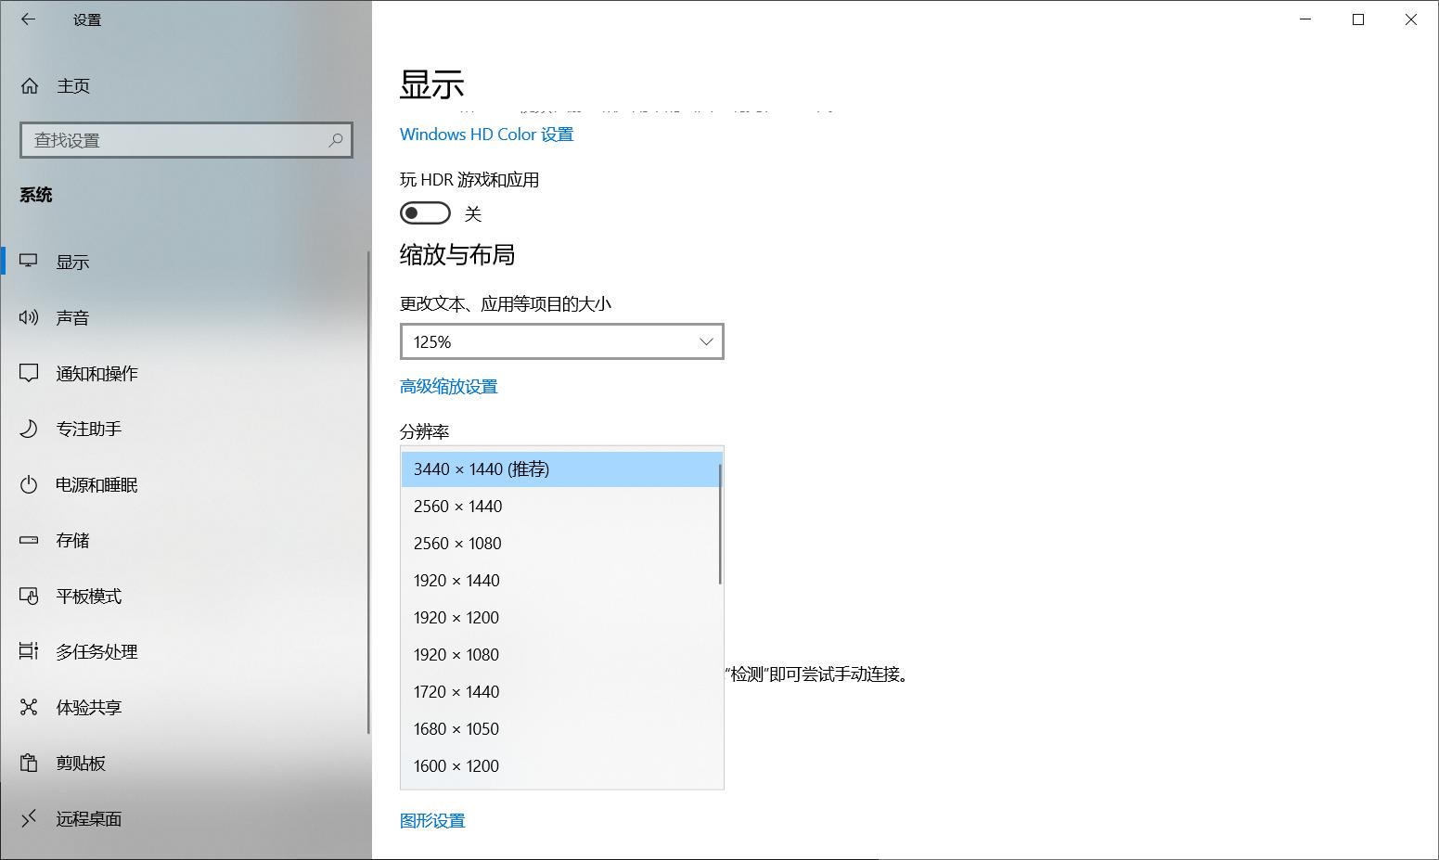Select 平板模式 in the sidebar

click(88, 596)
